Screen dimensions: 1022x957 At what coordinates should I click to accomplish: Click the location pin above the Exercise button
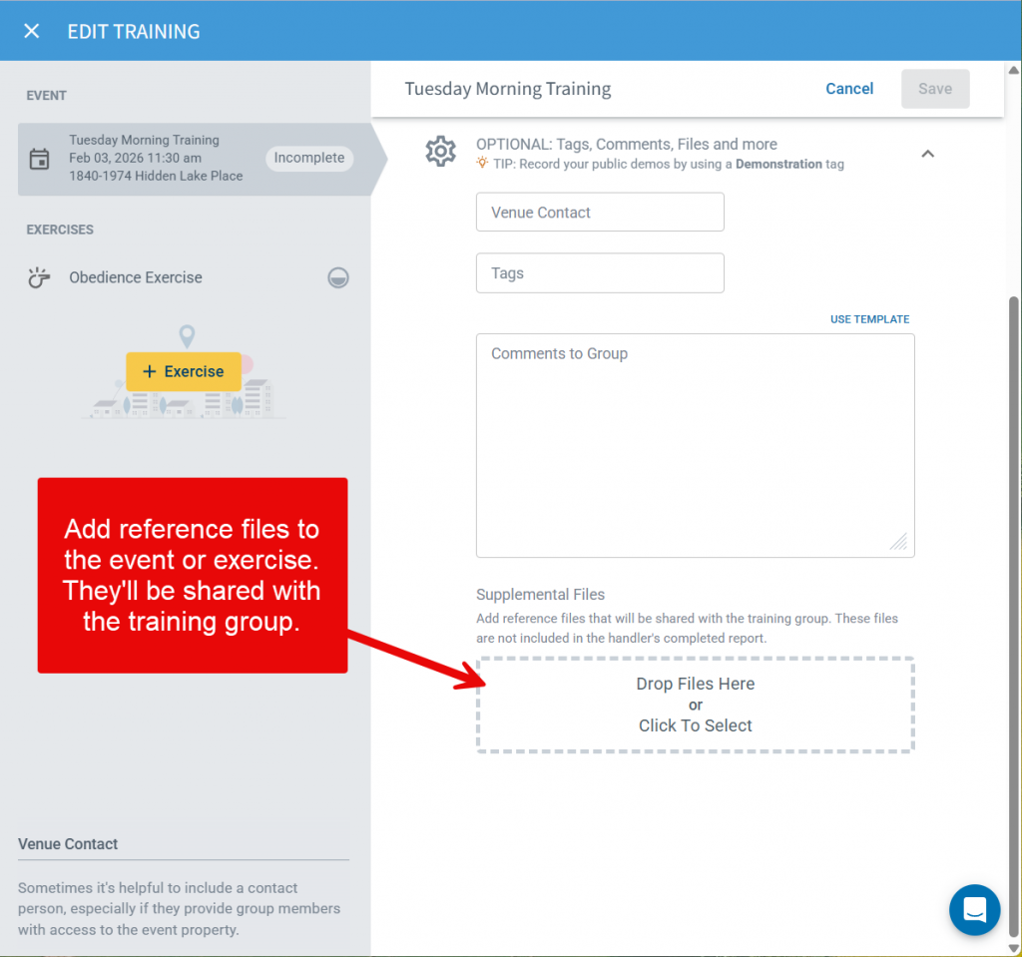186,335
